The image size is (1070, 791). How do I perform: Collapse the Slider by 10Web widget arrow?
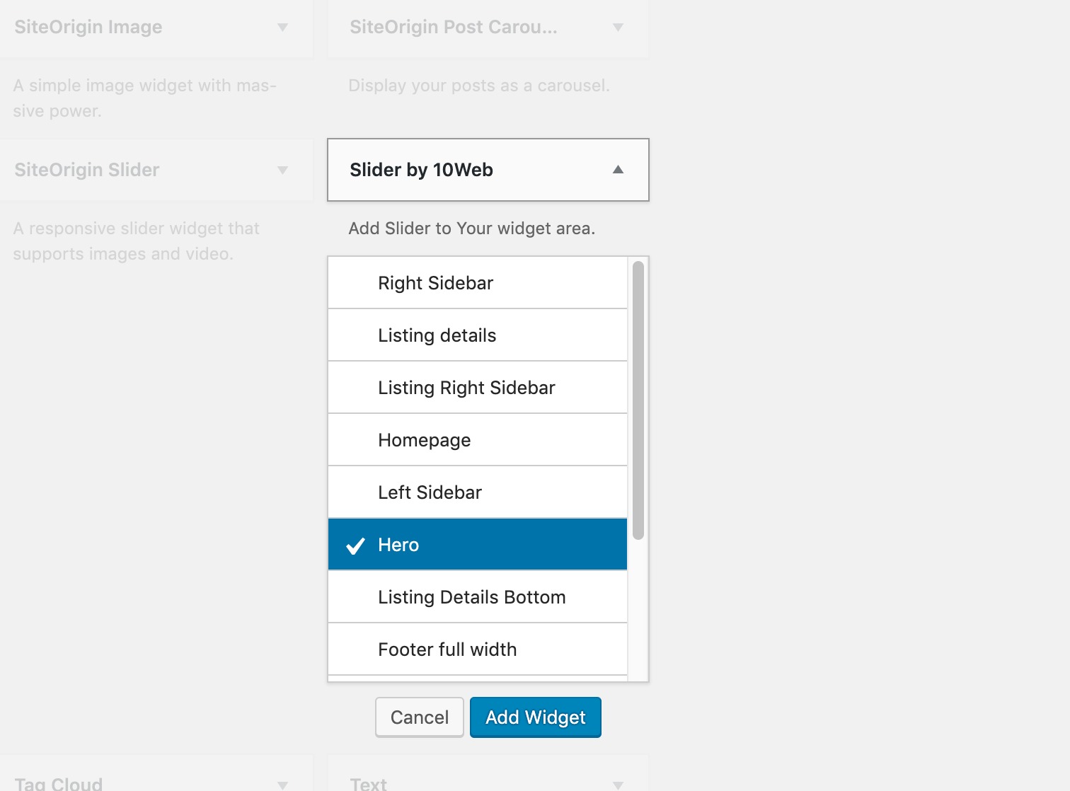point(619,170)
